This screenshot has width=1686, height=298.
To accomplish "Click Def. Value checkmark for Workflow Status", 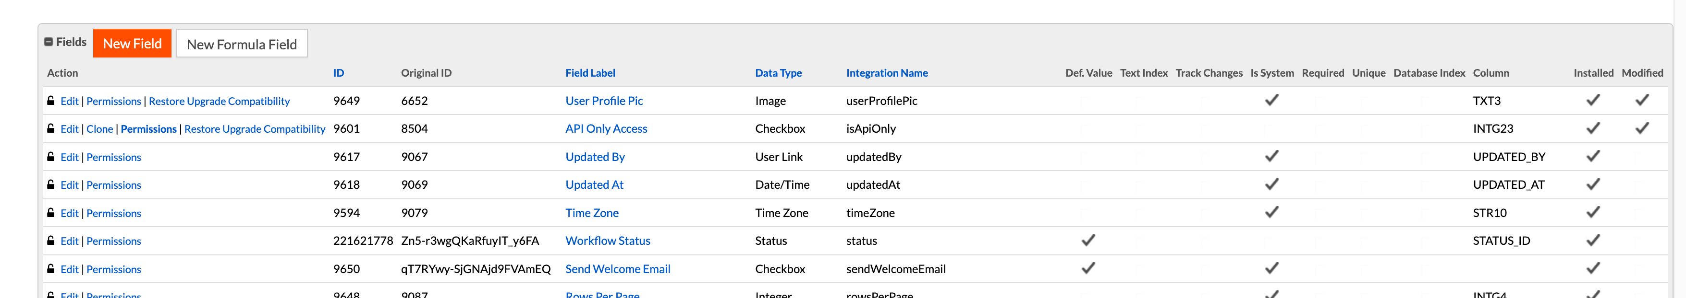I will [x=1088, y=241].
